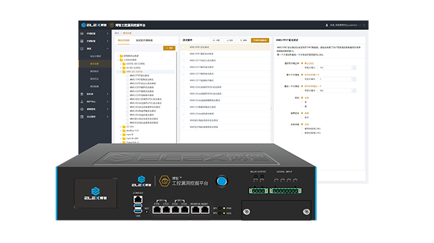Click the stepper arrows beside value 304
The height and width of the screenshot is (243, 434).
click(x=354, y=90)
